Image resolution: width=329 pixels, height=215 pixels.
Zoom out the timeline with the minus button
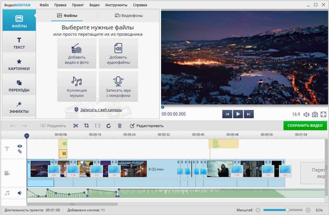(258, 210)
